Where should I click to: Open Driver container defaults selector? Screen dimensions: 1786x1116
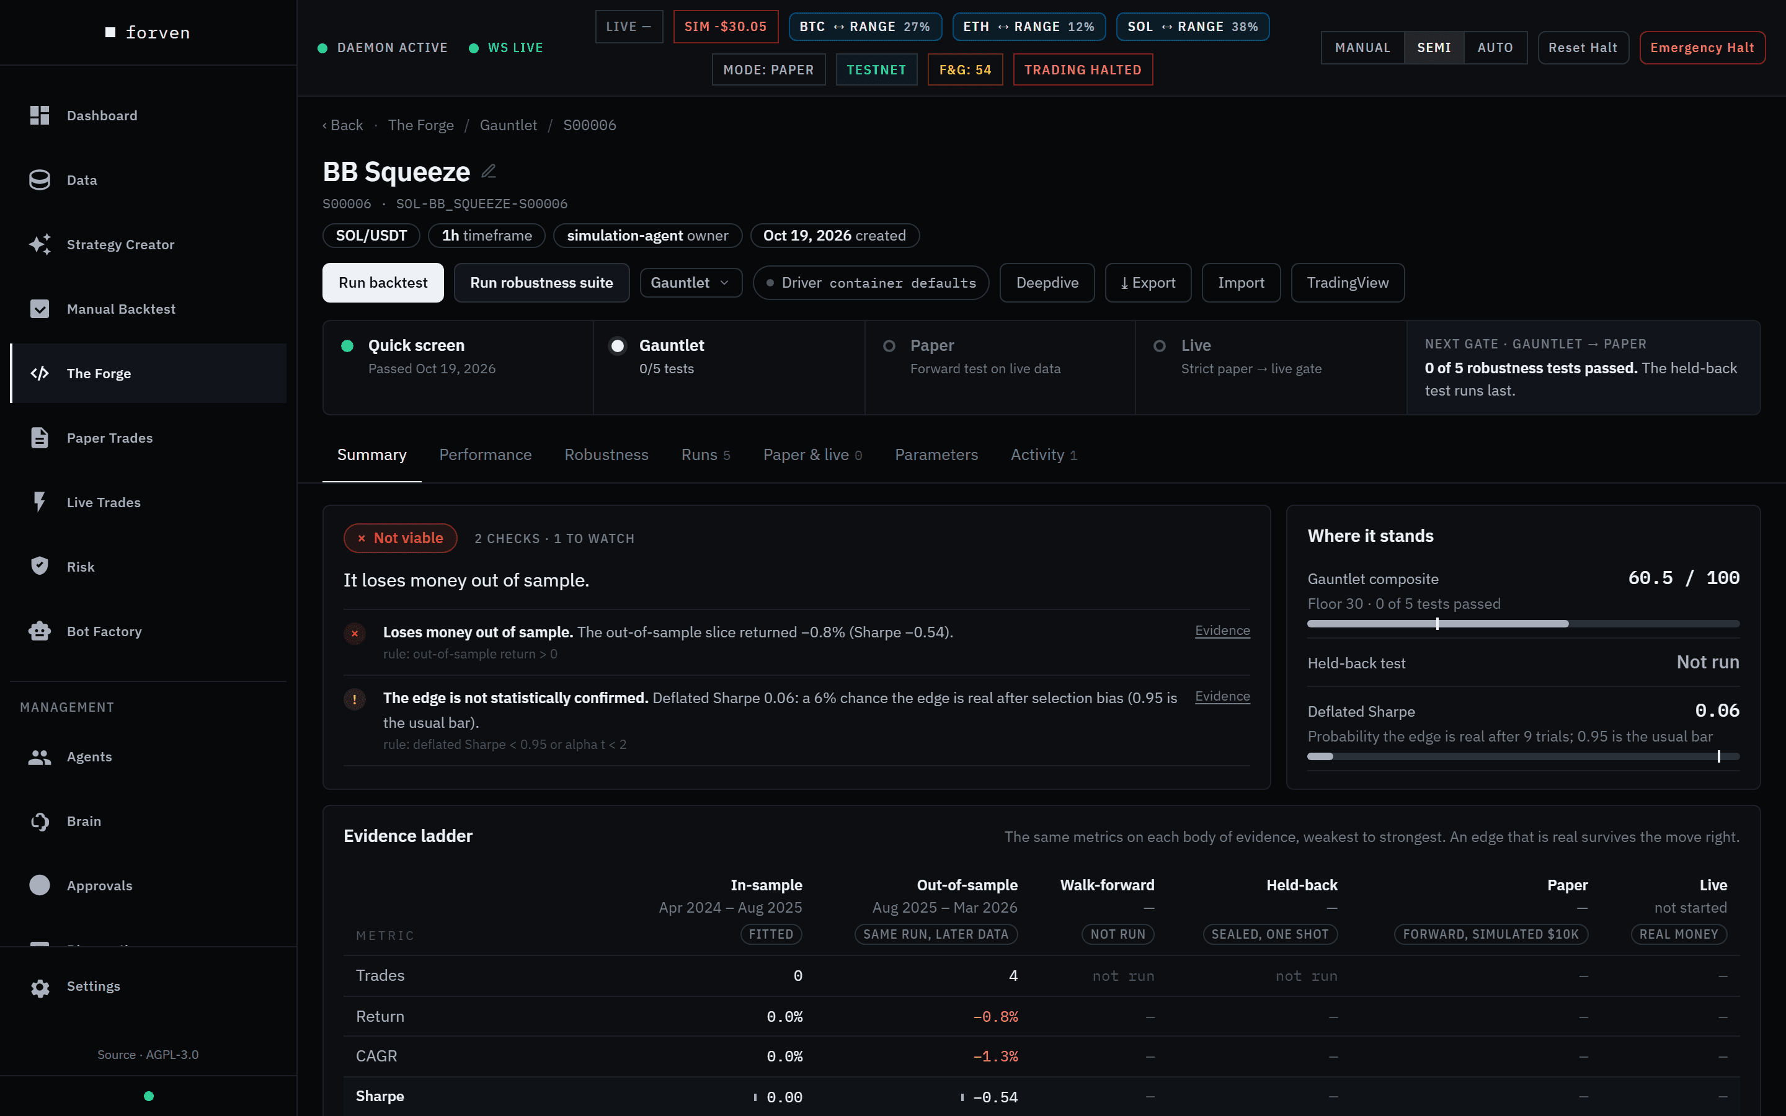coord(871,283)
